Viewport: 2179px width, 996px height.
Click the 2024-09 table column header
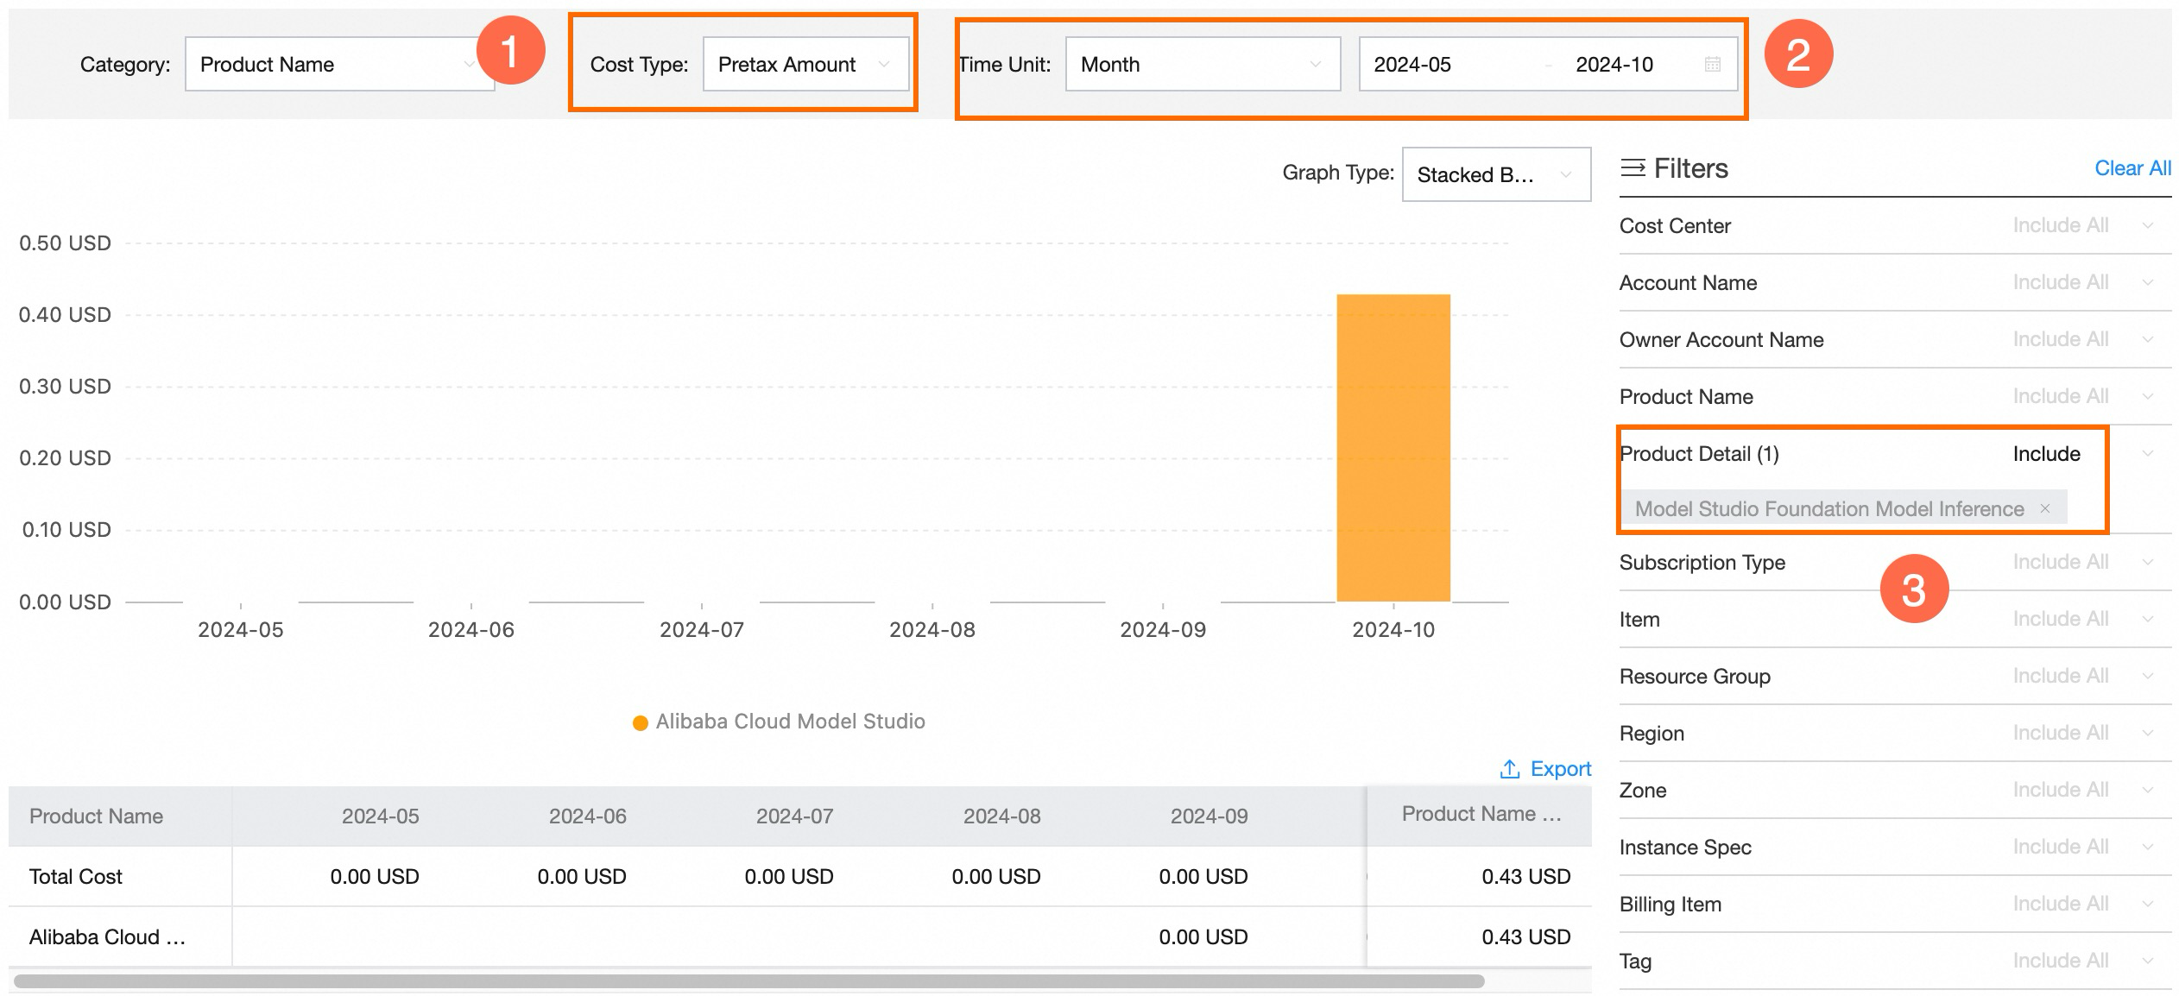pyautogui.click(x=1209, y=816)
